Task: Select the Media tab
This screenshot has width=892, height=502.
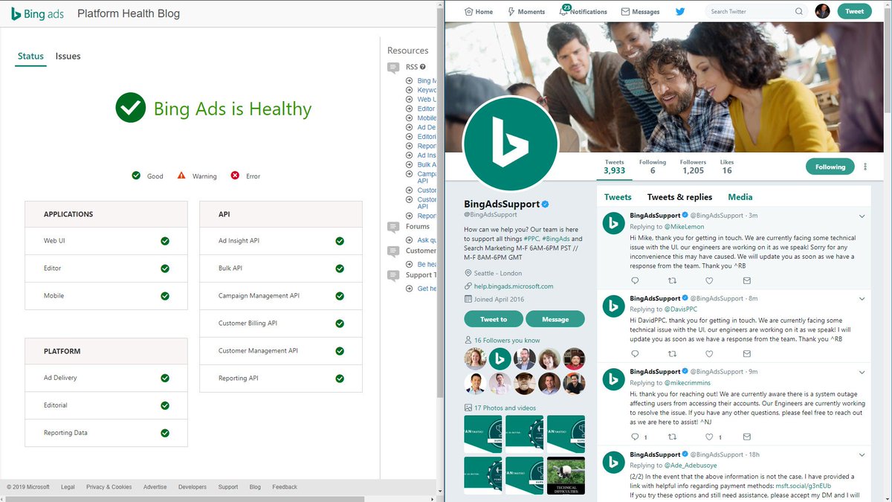Action: (740, 197)
